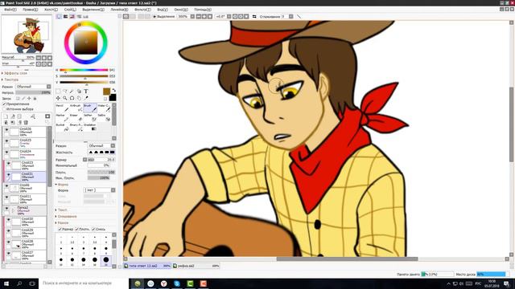The height and width of the screenshot is (289, 515).
Task: Choose the Pencil brush tool
Action: click(62, 108)
